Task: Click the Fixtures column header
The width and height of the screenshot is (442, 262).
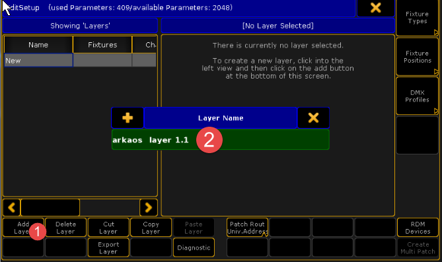Action: pos(102,45)
